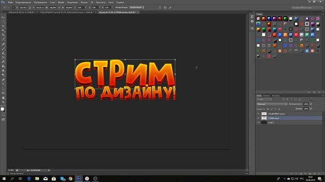Add a layer mask
This screenshot has width=325, height=182.
pos(301,174)
